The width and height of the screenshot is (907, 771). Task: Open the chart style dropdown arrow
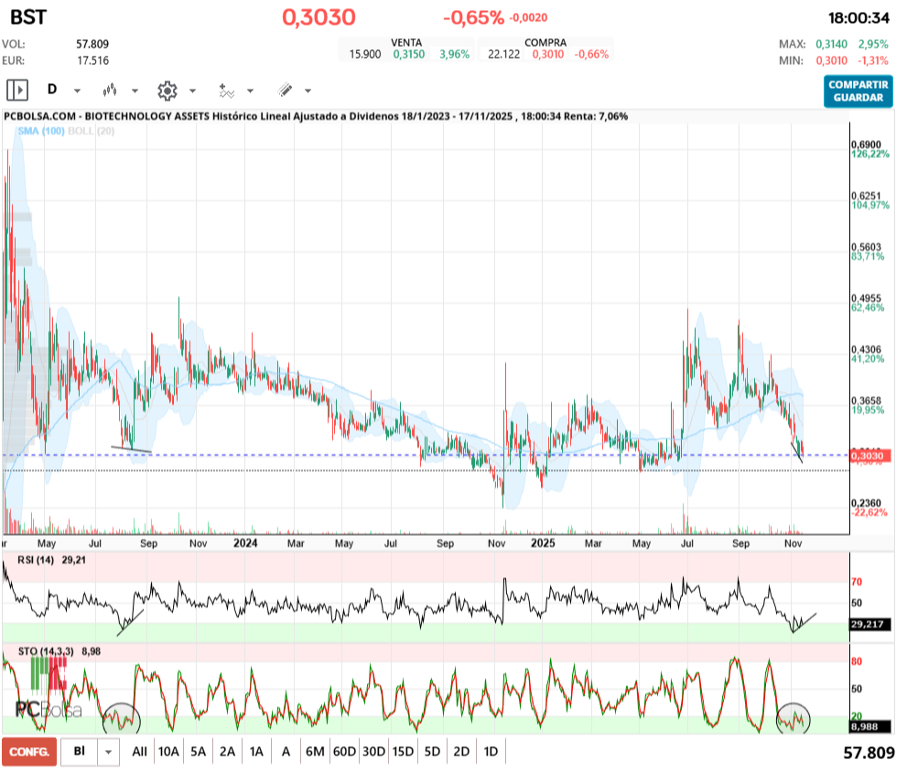click(x=133, y=91)
